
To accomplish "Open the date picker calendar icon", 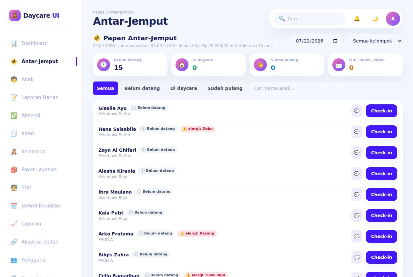I will 335,41.
